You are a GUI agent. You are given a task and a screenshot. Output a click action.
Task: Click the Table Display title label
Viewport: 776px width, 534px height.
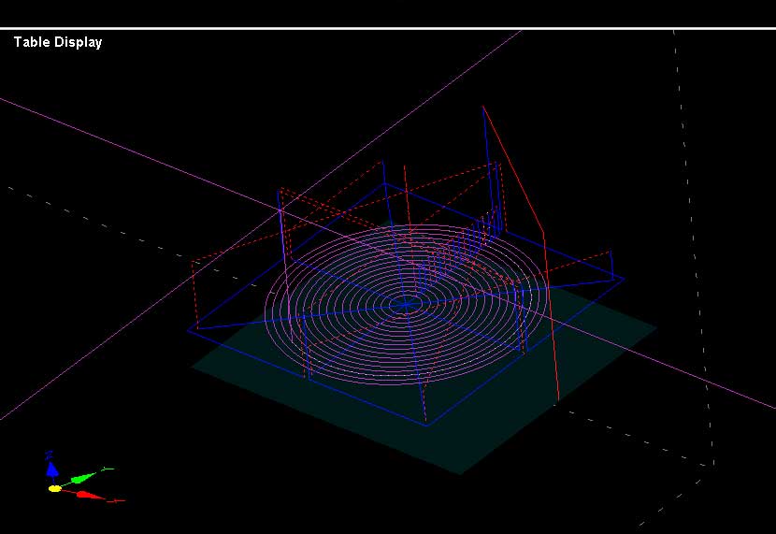[x=58, y=42]
